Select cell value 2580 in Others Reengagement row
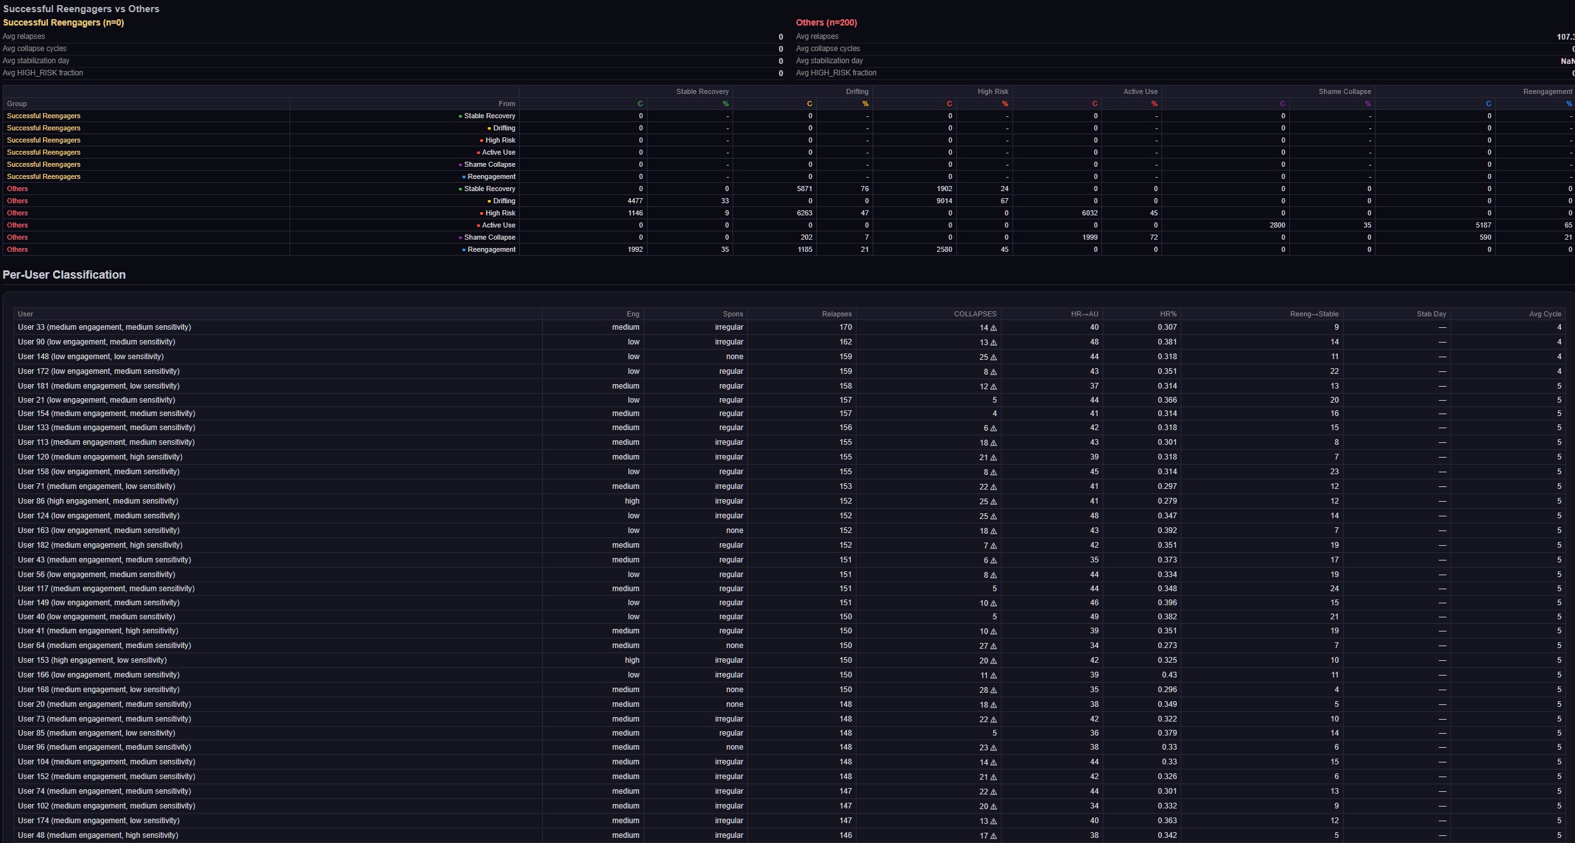Image resolution: width=1575 pixels, height=843 pixels. pyautogui.click(x=944, y=249)
